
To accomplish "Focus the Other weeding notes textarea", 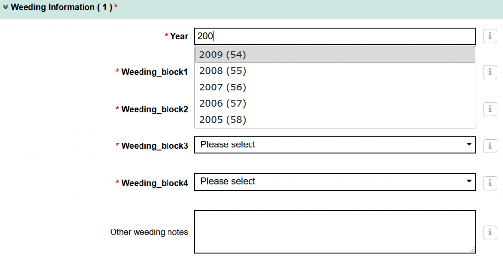I will pyautogui.click(x=335, y=232).
